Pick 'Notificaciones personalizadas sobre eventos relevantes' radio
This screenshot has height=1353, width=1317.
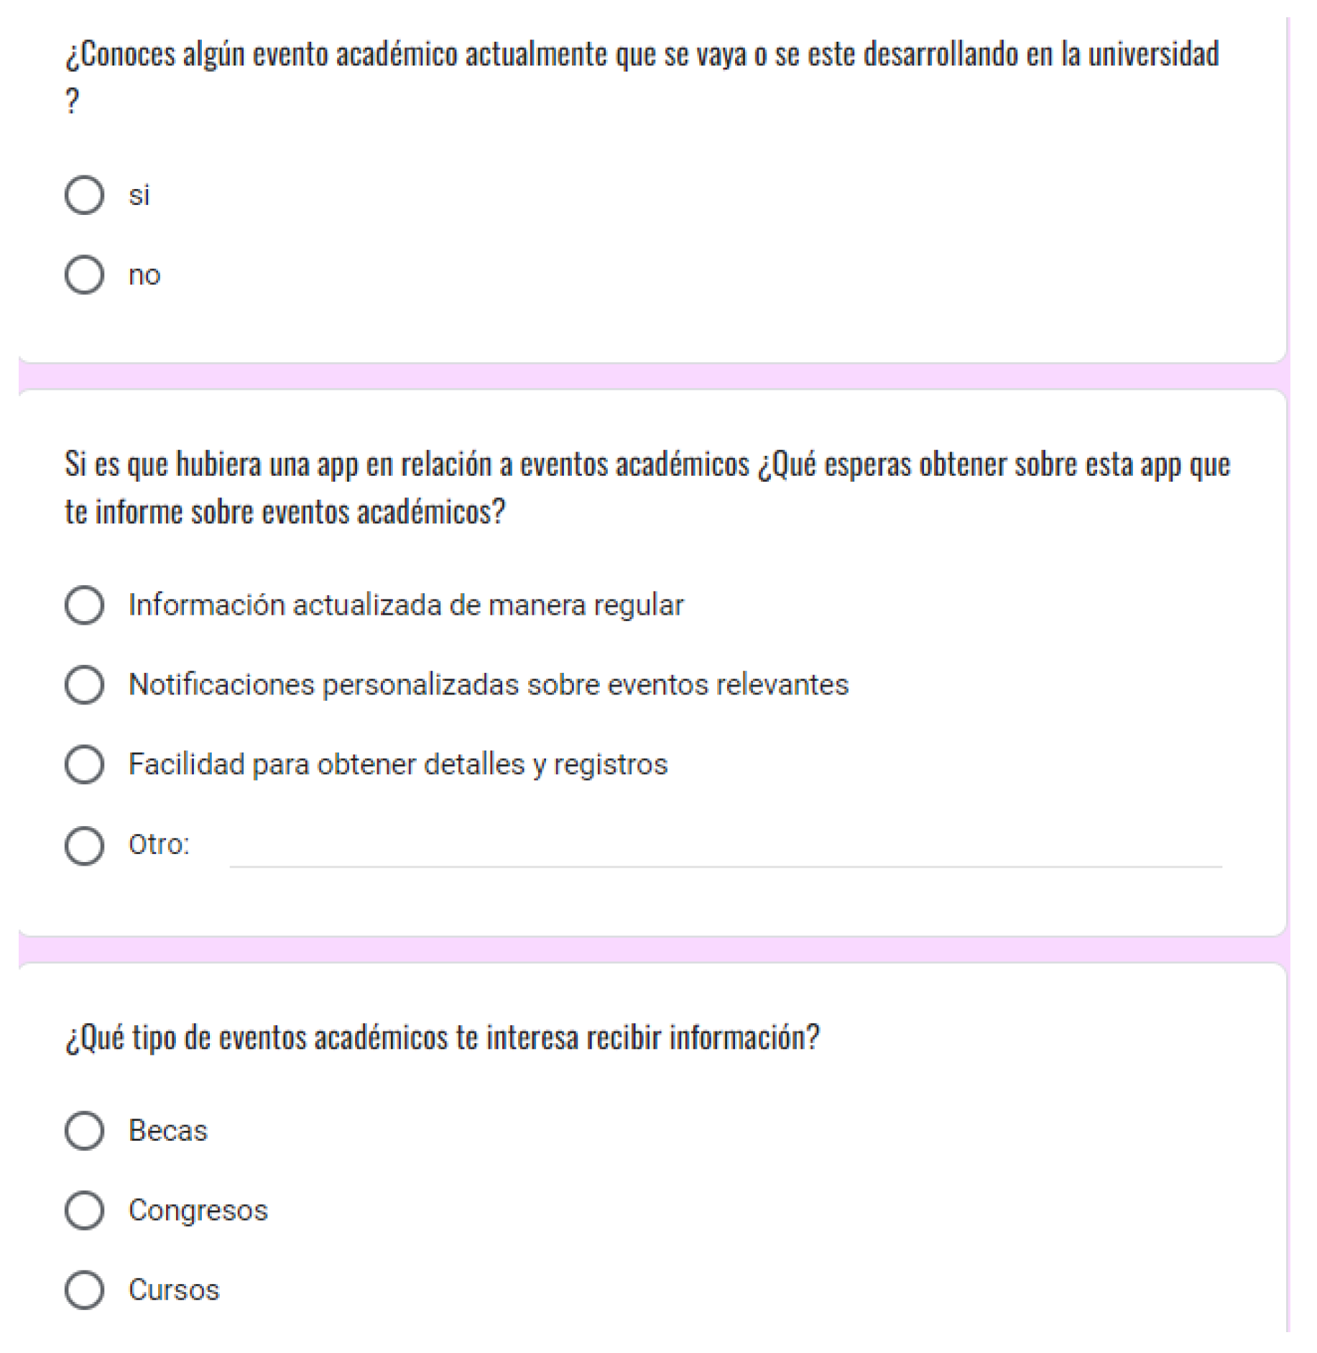click(84, 684)
